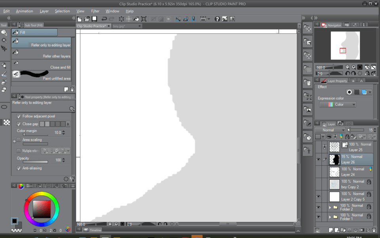Image resolution: width=380 pixels, height=238 pixels.
Task: Open Help via question mark icon
Action: click(217, 19)
